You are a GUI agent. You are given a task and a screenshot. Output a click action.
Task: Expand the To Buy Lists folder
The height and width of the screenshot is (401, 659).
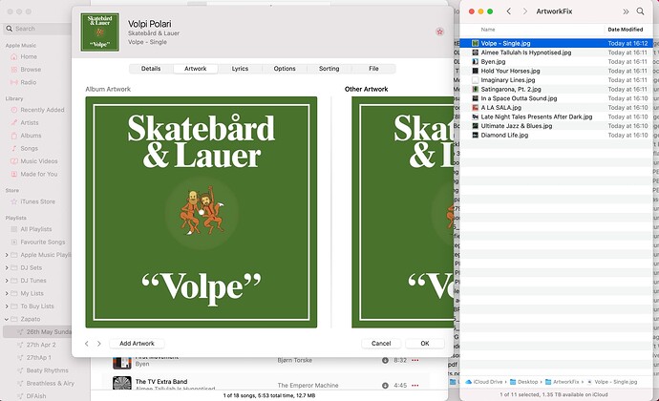pyautogui.click(x=7, y=306)
